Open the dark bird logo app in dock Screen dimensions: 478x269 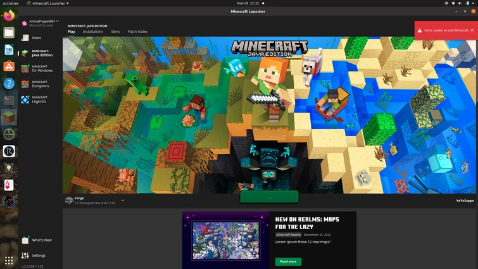pyautogui.click(x=9, y=202)
